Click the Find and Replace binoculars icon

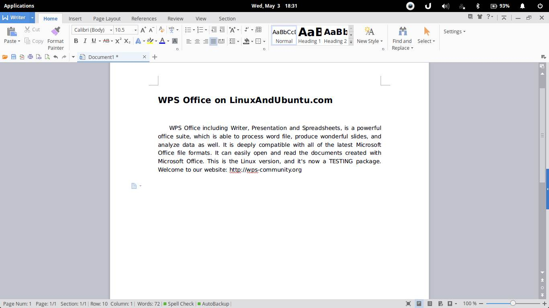click(402, 31)
